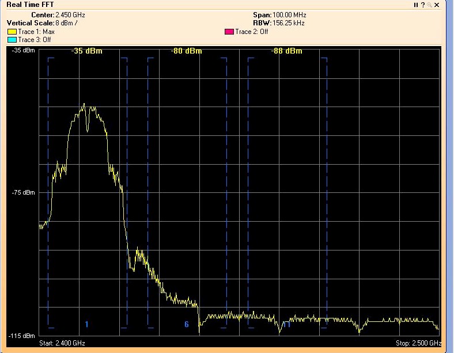The height and width of the screenshot is (353, 454).
Task: Click the RBW 156.25 kHz value
Action: click(289, 23)
